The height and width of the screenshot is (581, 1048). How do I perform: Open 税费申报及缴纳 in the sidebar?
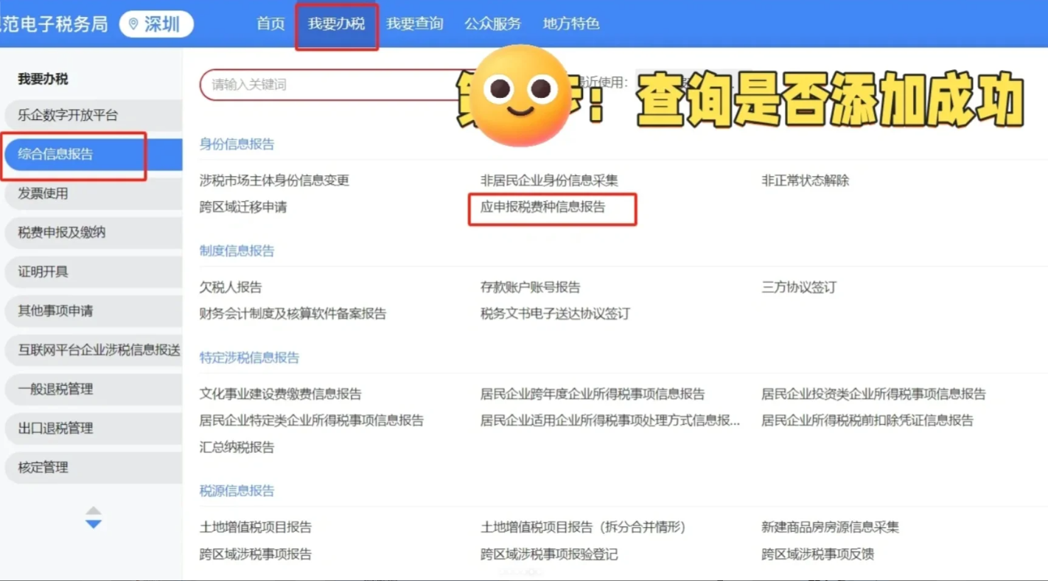pyautogui.click(x=62, y=233)
